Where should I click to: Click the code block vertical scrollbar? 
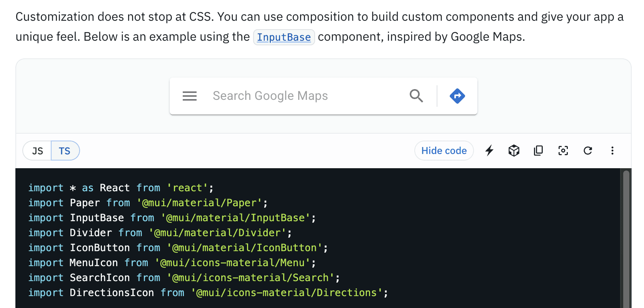point(626,238)
